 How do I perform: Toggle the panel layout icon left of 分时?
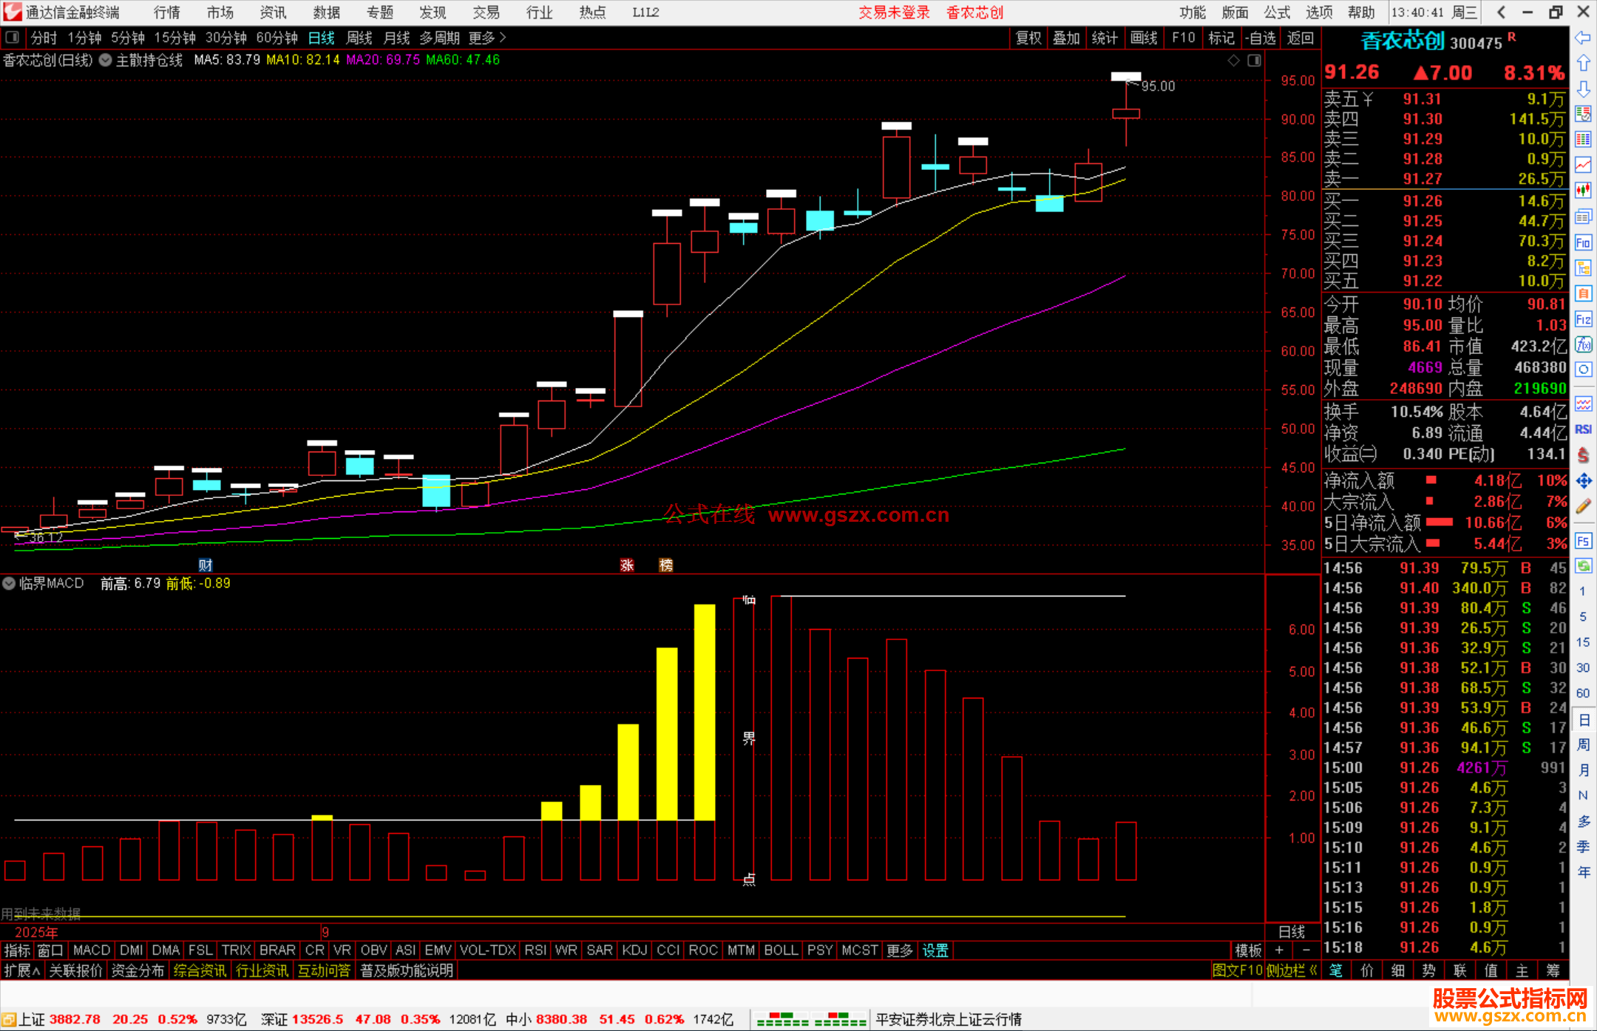[13, 37]
